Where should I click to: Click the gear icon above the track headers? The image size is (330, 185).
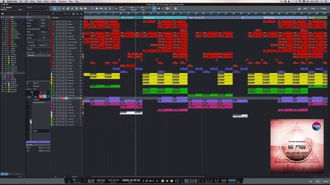coord(77,14)
